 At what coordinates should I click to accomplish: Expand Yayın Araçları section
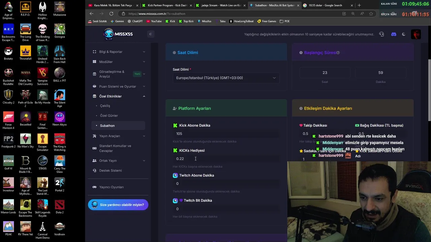pyautogui.click(x=118, y=136)
